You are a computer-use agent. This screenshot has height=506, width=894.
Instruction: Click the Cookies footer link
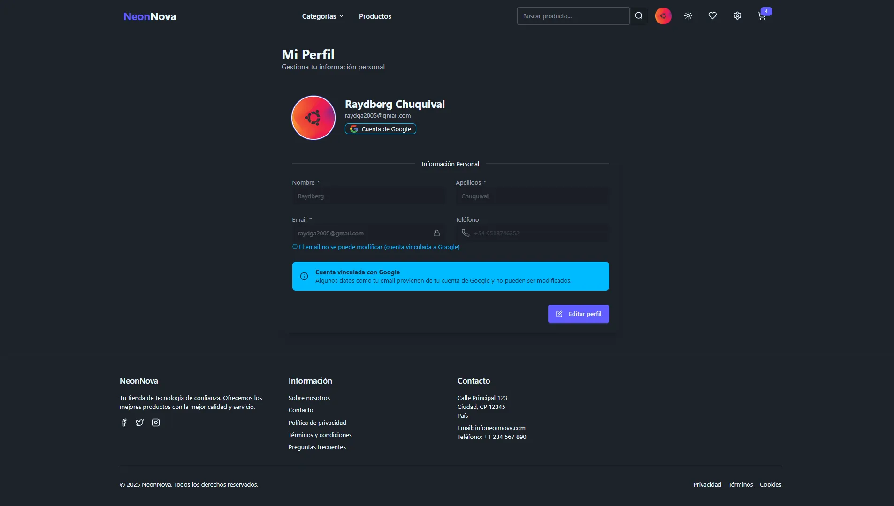coord(770,484)
